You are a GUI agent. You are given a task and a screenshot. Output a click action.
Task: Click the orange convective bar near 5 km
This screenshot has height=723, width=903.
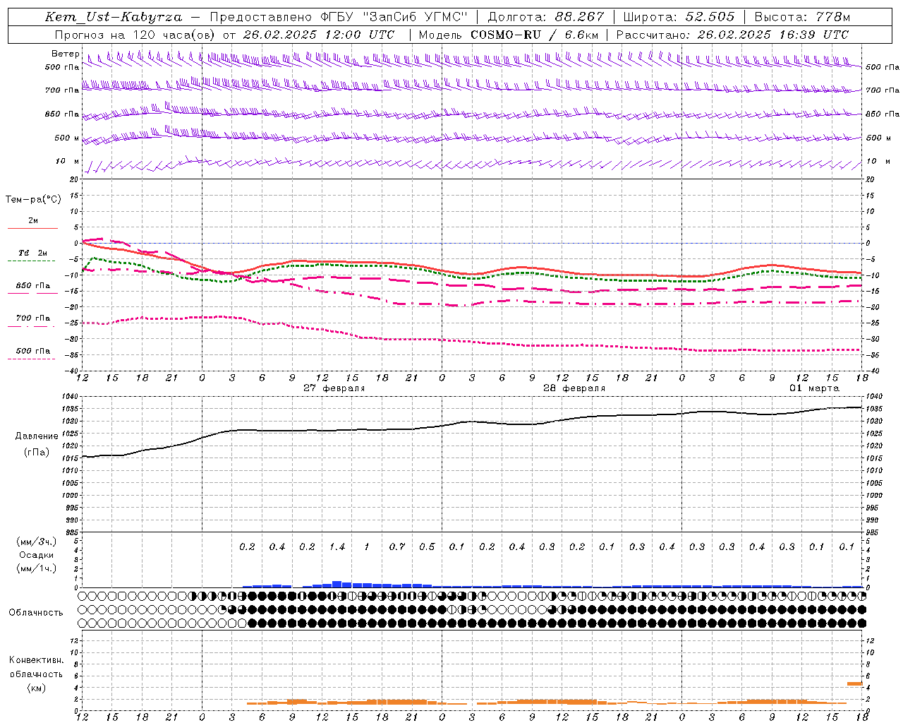tap(855, 683)
